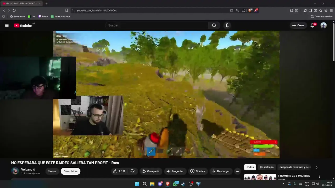Select the De Volcano filter chip
Image resolution: width=335 pixels, height=188 pixels.
[x=267, y=167]
